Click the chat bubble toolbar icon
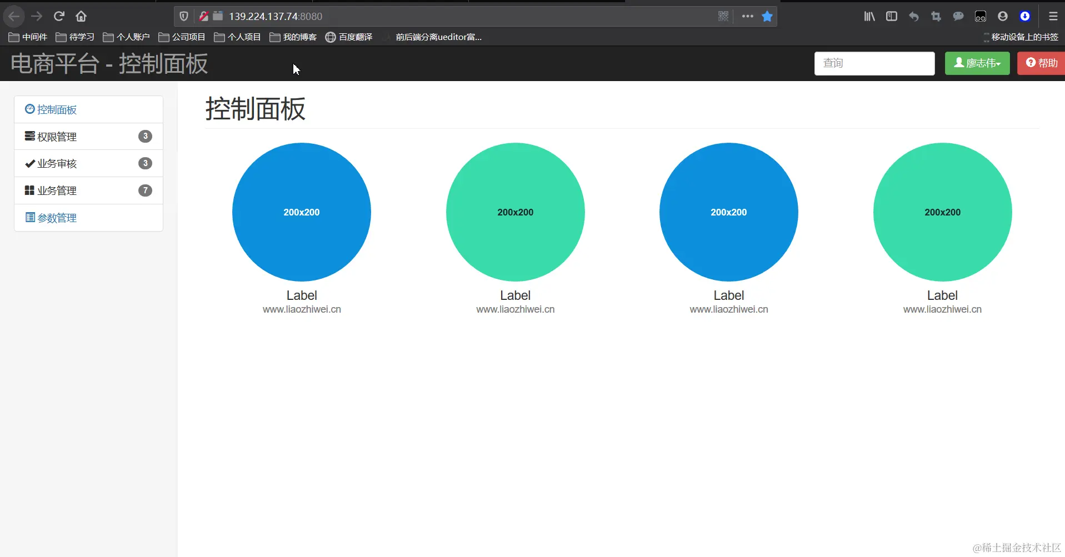Viewport: 1065px width, 557px height. (x=958, y=17)
